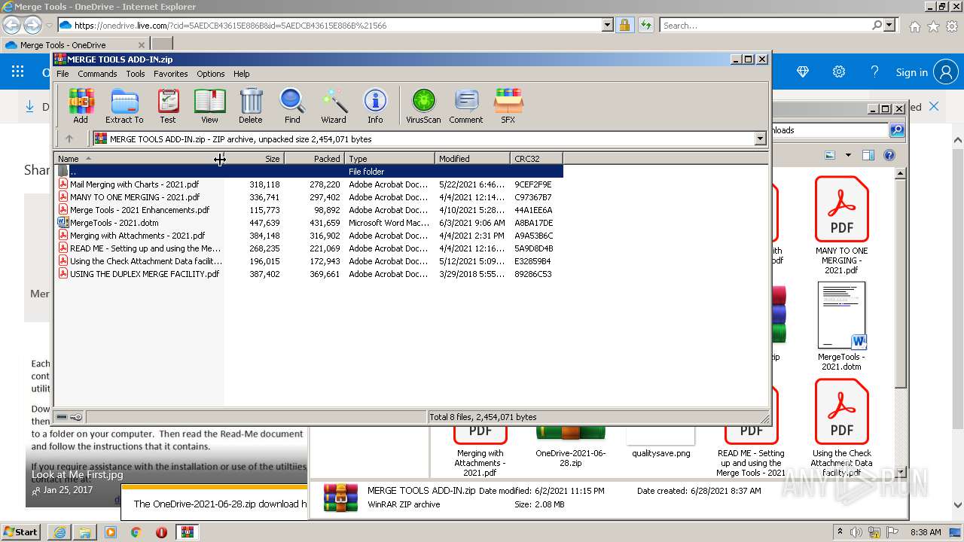Click the Explorer window help icon
Viewport: 964px width, 542px height.
pyautogui.click(x=889, y=155)
